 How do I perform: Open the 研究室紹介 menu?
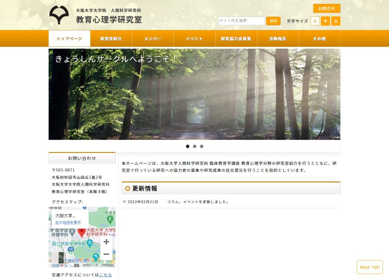click(x=111, y=39)
